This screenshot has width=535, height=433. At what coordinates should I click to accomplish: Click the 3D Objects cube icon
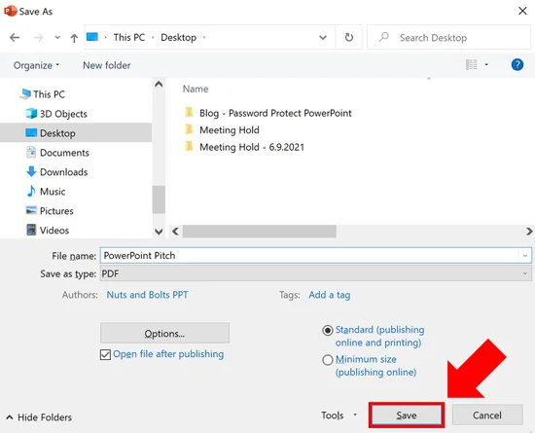click(31, 113)
